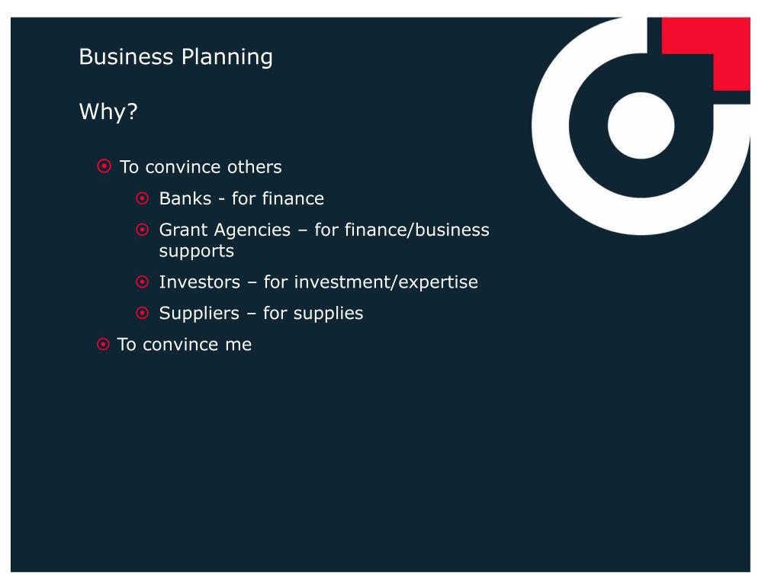Screen dimensions: 781x586
Task: Select the "Banks - for finance" line
Action: click(242, 198)
